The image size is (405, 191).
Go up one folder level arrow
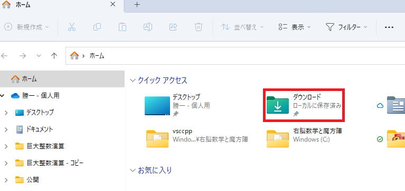pyautogui.click(x=54, y=56)
